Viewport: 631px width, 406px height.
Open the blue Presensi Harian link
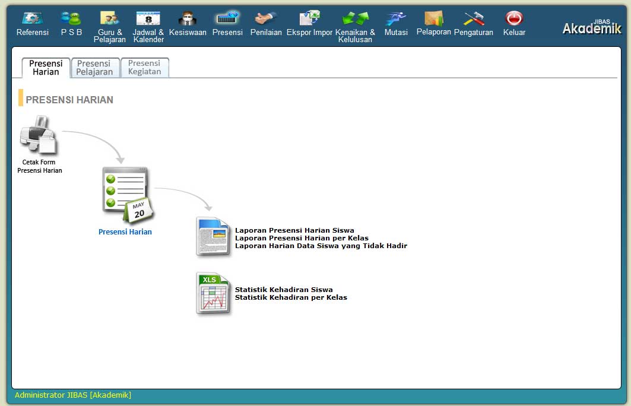click(x=125, y=231)
